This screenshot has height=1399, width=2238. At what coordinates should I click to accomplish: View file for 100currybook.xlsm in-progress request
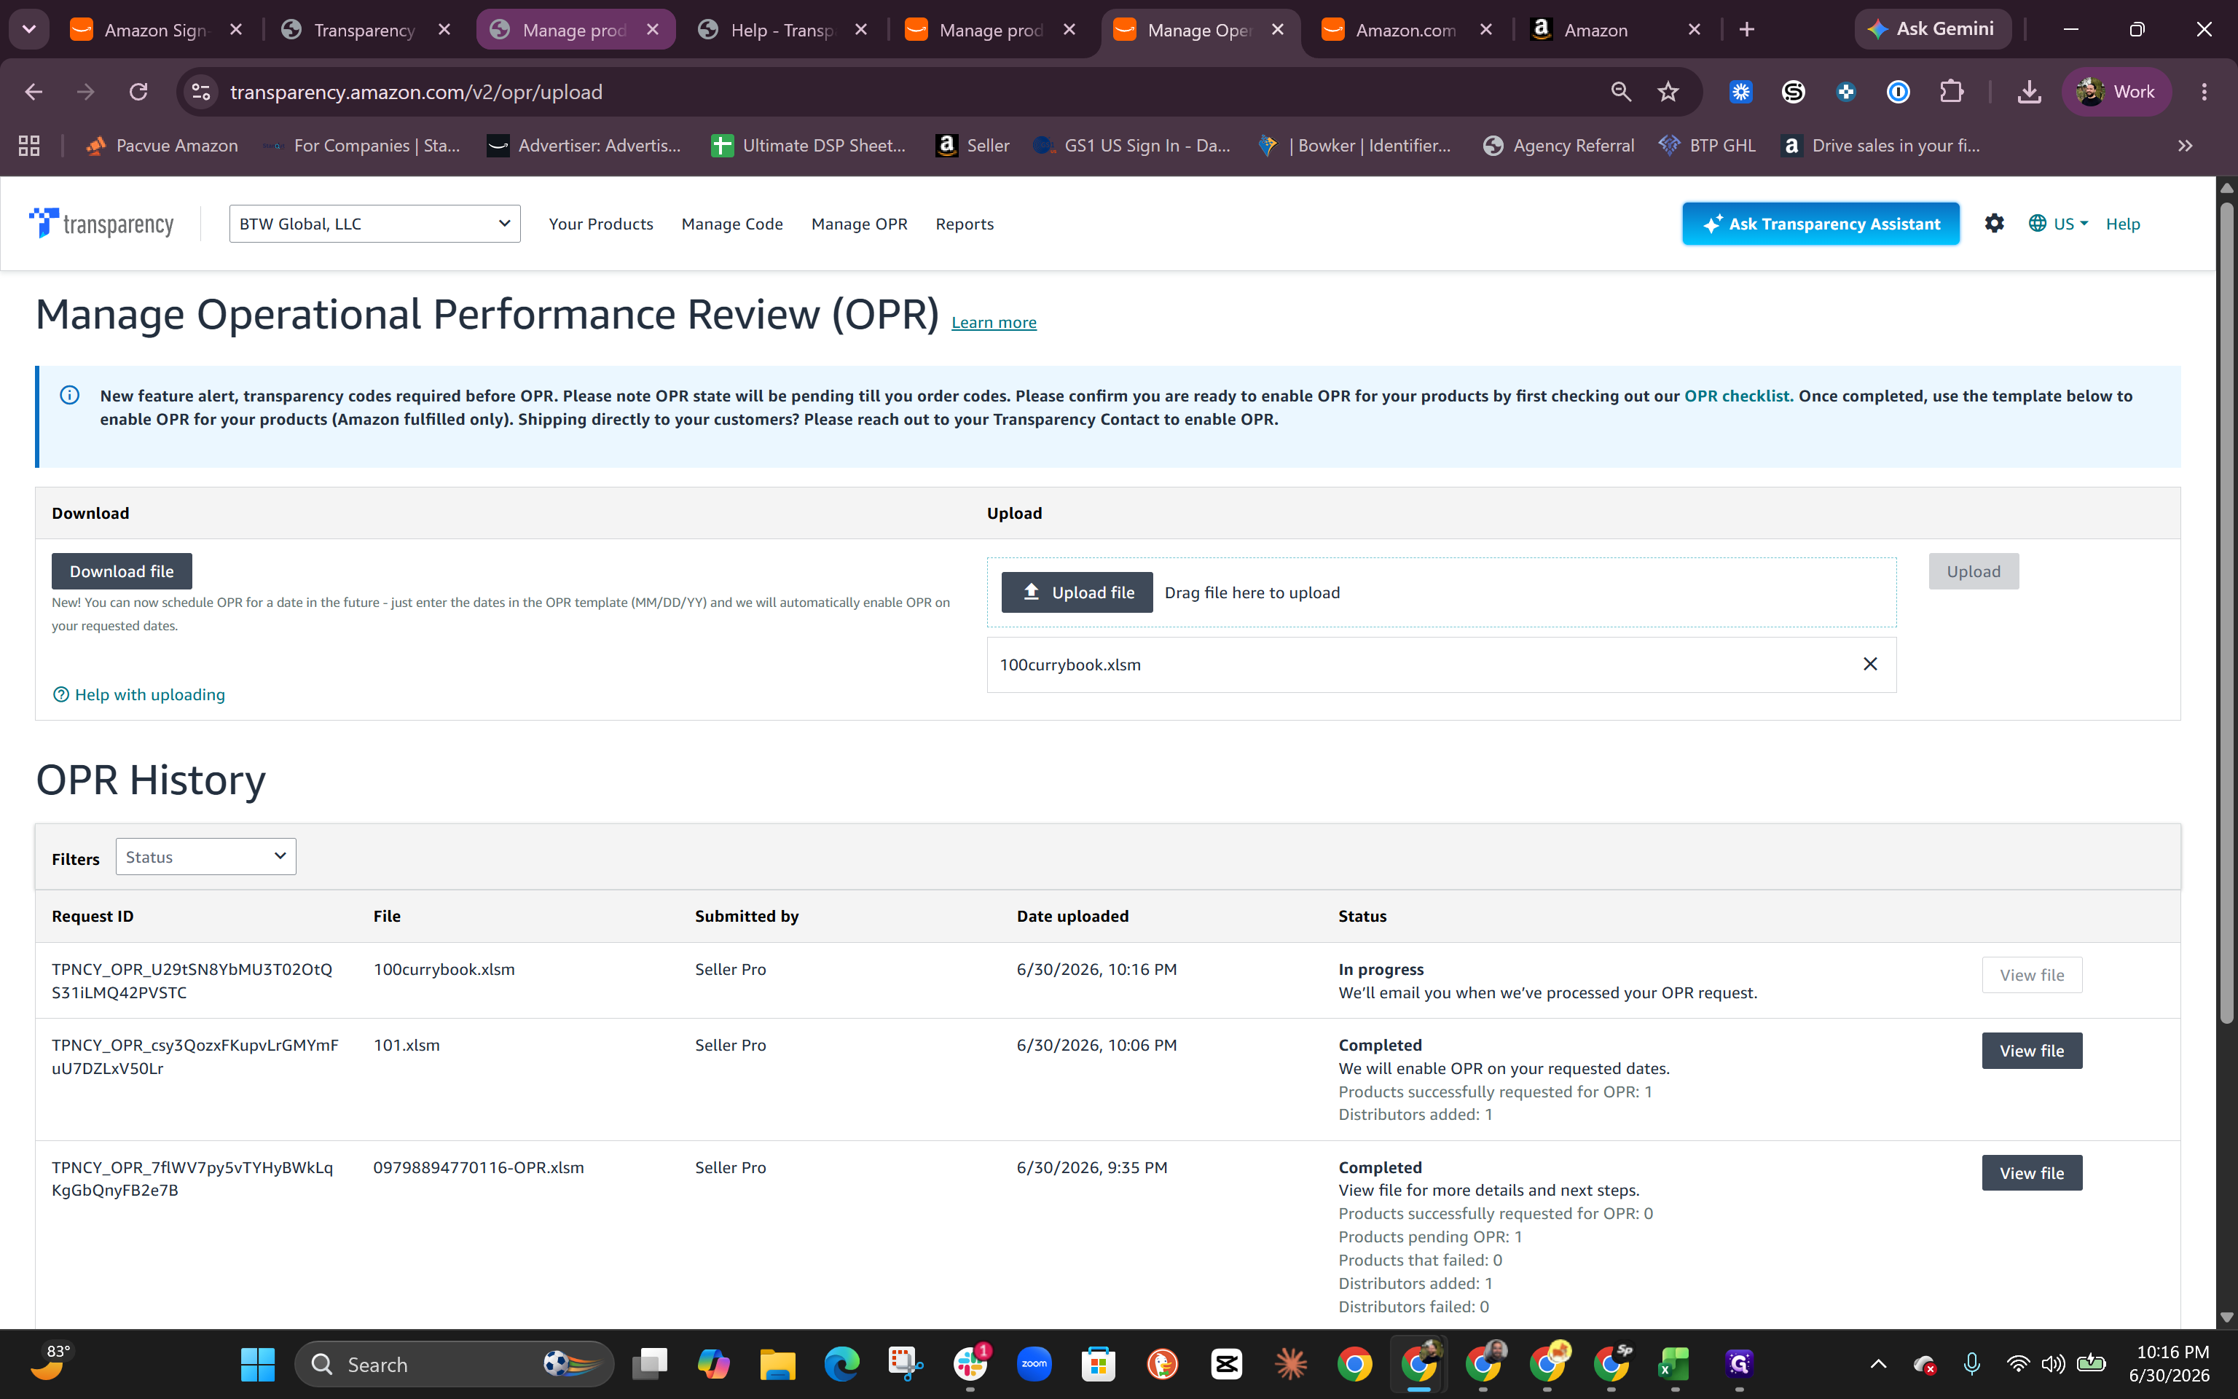pos(2032,974)
